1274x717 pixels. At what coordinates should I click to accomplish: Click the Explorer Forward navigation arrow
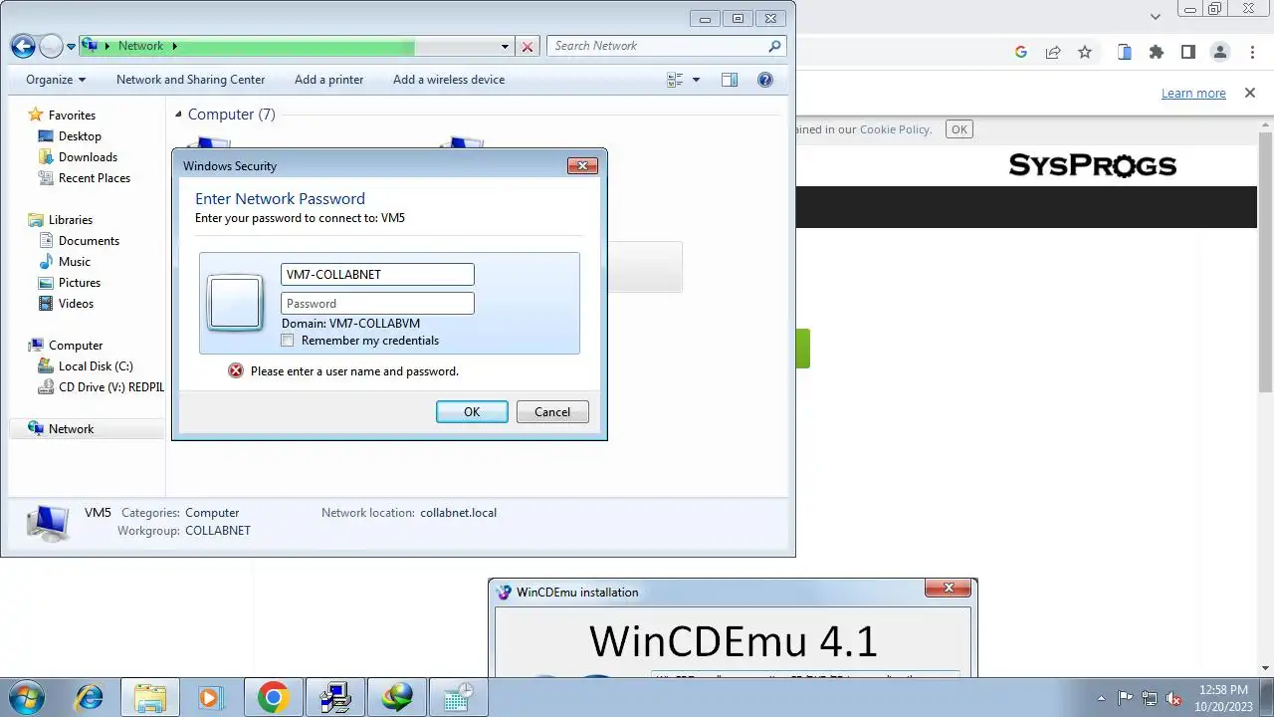tap(51, 46)
